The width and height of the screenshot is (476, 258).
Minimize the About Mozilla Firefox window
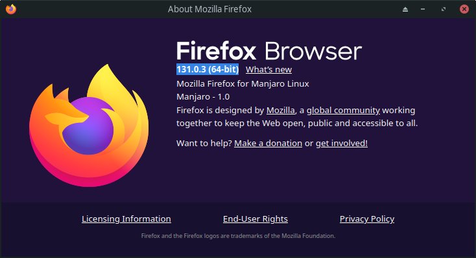click(423, 10)
